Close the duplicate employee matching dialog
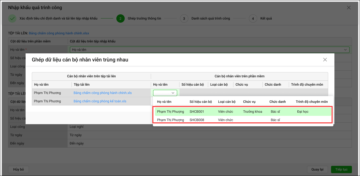The height and width of the screenshot is (176, 360). point(325,60)
